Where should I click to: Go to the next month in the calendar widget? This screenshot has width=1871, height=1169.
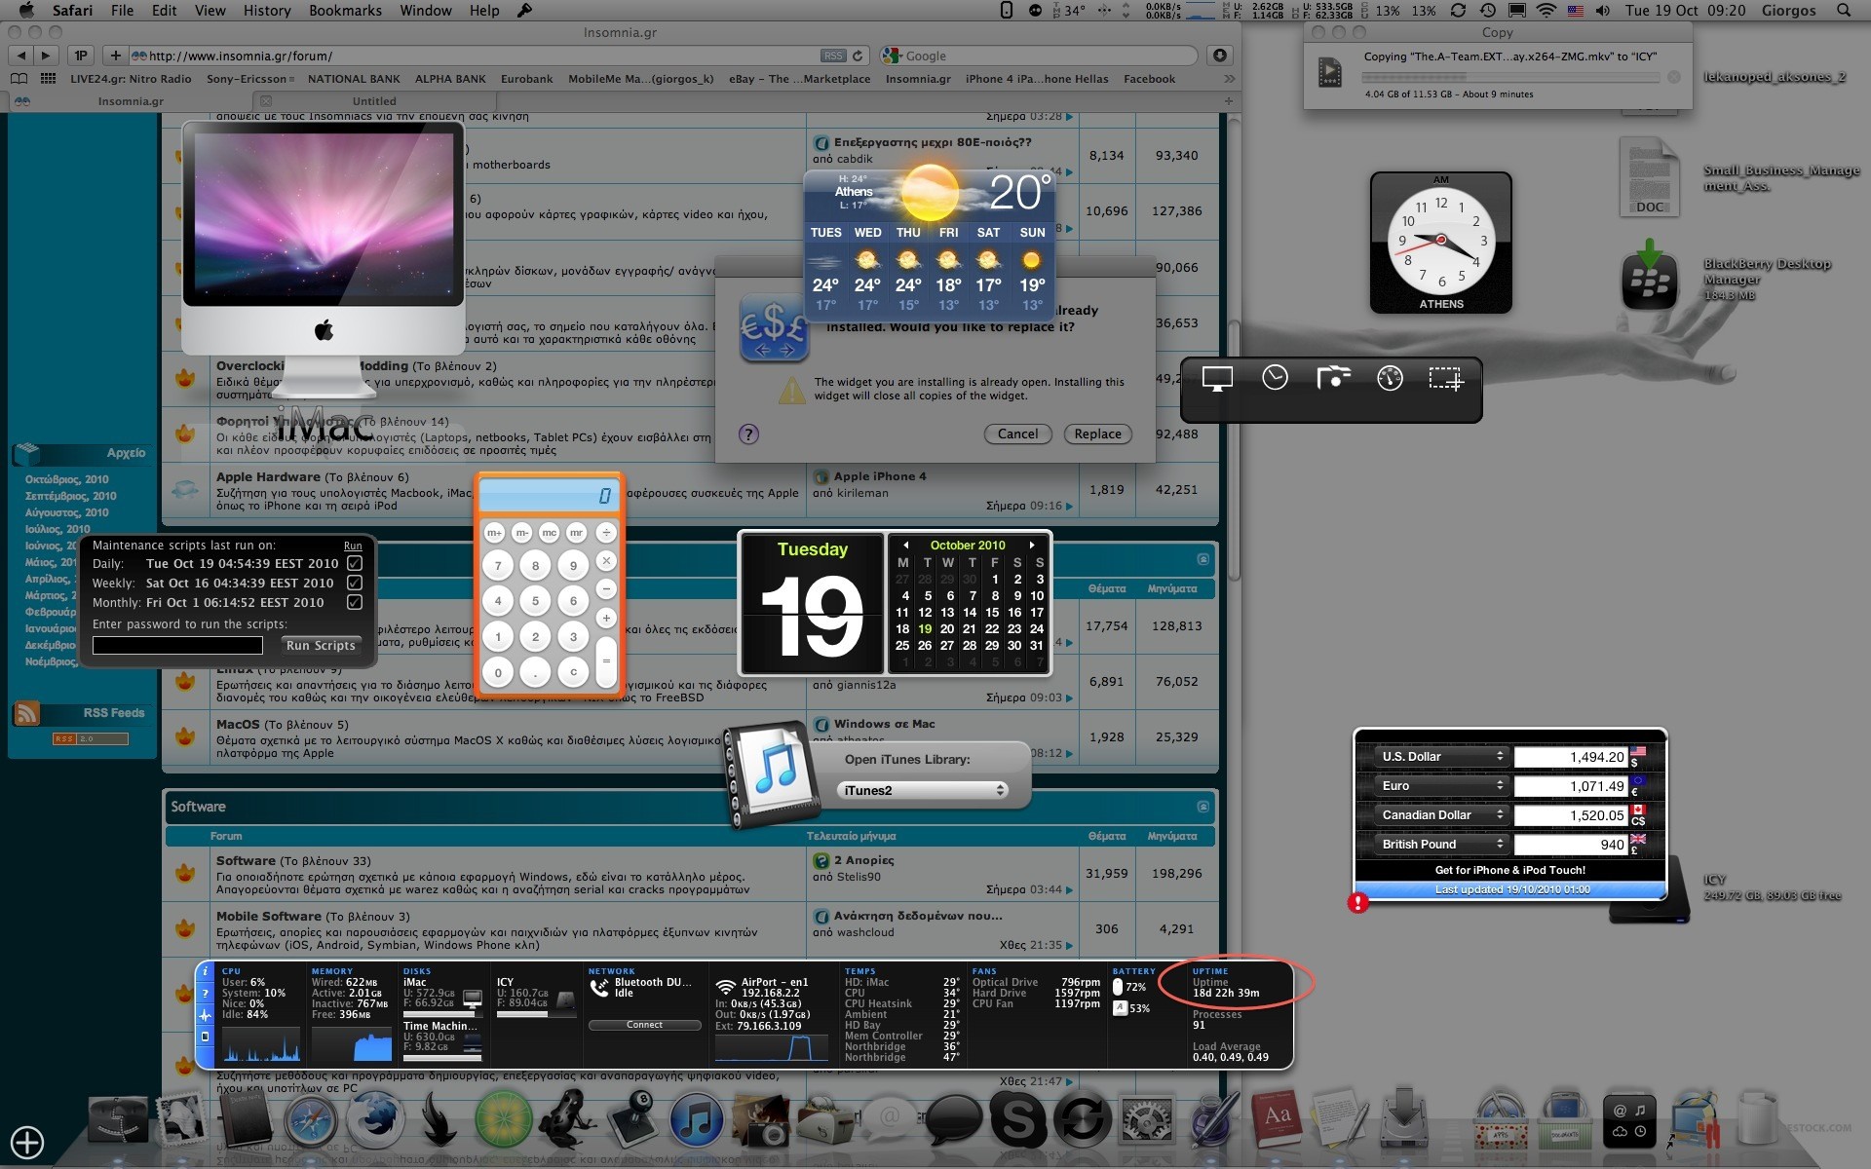pyautogui.click(x=1032, y=546)
